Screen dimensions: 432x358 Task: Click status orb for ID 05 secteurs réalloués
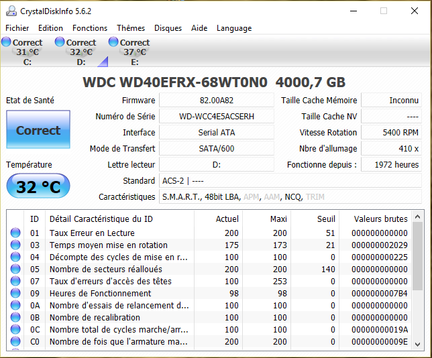[15, 269]
